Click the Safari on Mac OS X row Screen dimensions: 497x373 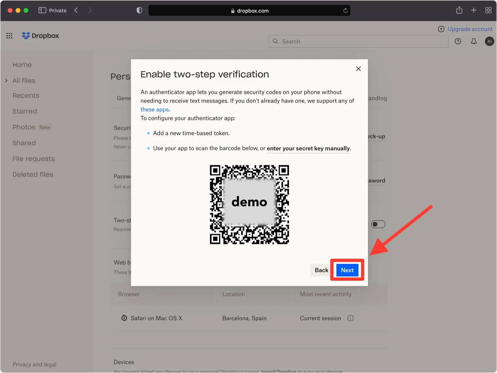point(249,318)
